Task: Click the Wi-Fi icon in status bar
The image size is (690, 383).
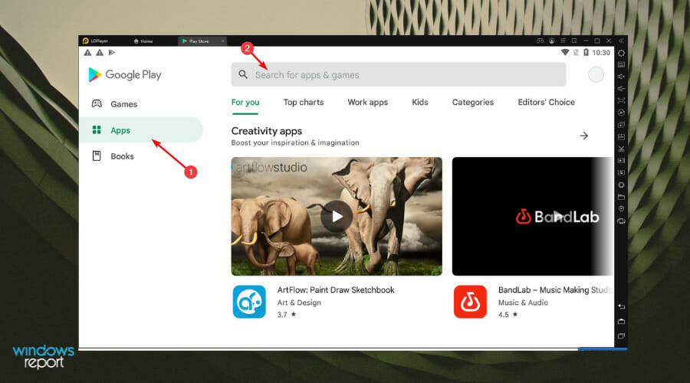Action: tap(565, 52)
